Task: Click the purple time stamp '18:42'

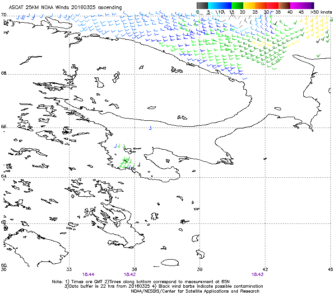Action: [130, 275]
